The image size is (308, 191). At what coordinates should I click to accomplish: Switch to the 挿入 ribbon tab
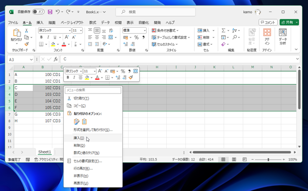40,23
